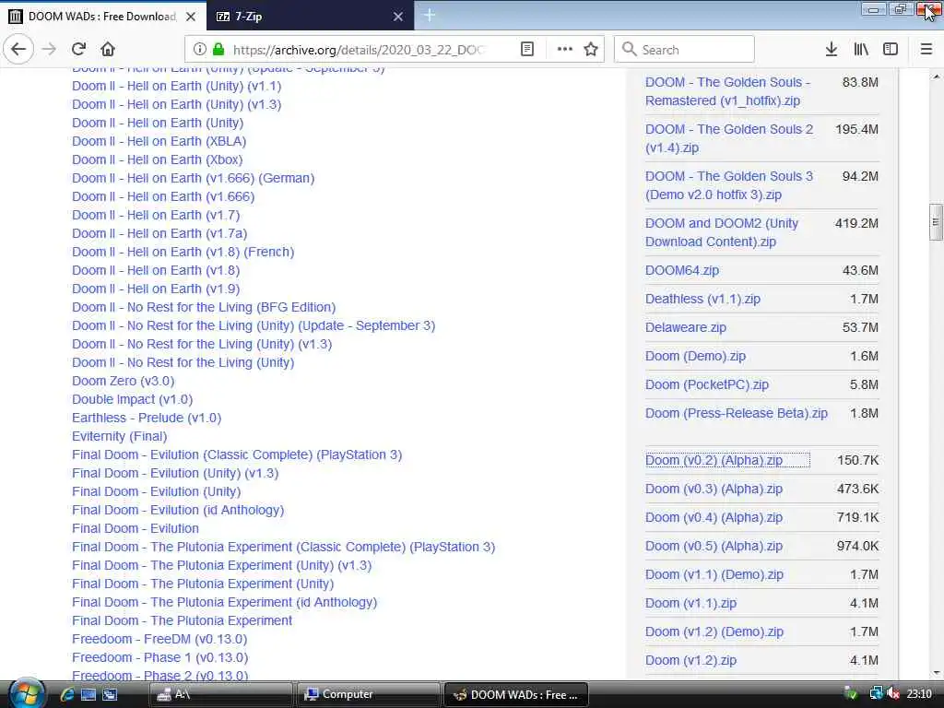Click the network tray icon
The image size is (944, 708).
tap(876, 695)
